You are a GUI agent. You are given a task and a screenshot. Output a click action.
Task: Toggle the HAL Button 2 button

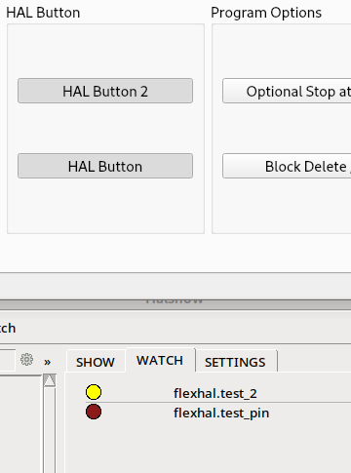click(105, 91)
